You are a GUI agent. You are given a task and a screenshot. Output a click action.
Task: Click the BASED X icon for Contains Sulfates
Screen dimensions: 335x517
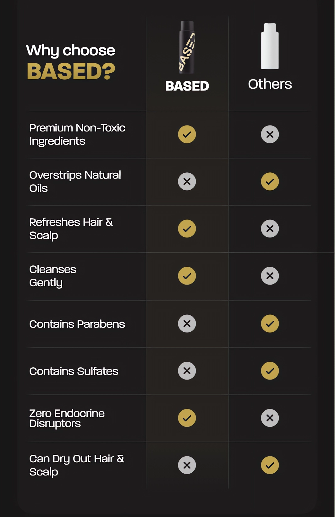coord(187,371)
